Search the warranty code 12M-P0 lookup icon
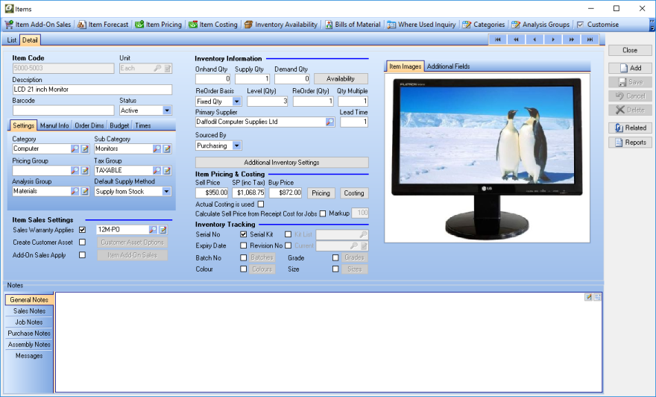Image resolution: width=656 pixels, height=397 pixels. point(153,230)
